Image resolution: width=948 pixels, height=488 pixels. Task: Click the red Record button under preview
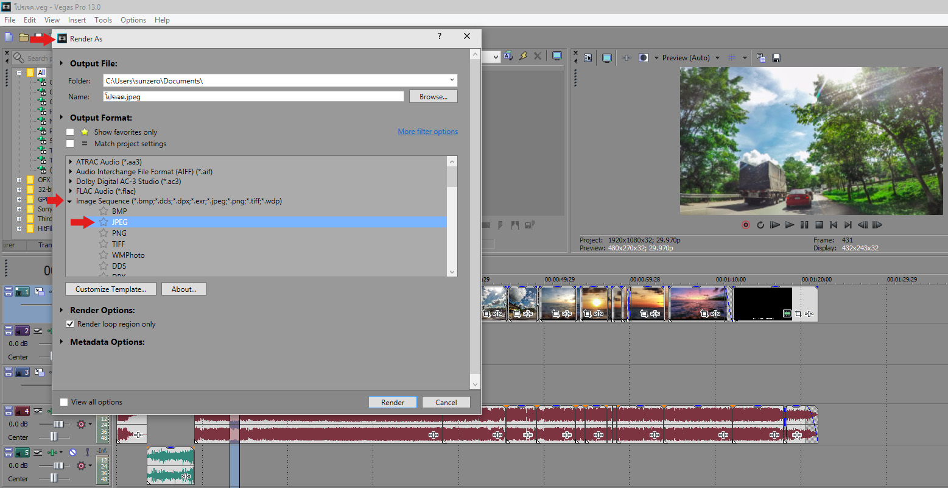click(x=746, y=225)
